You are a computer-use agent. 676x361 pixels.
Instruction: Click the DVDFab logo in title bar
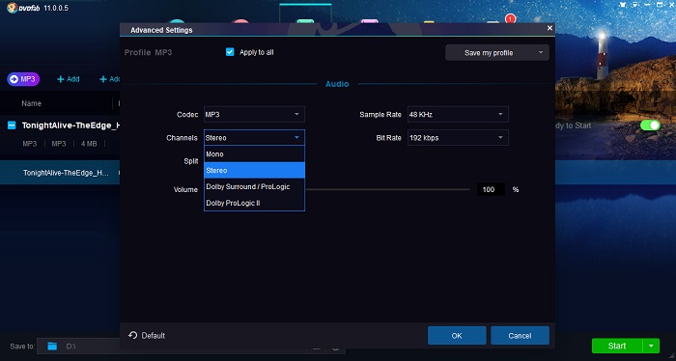23,8
